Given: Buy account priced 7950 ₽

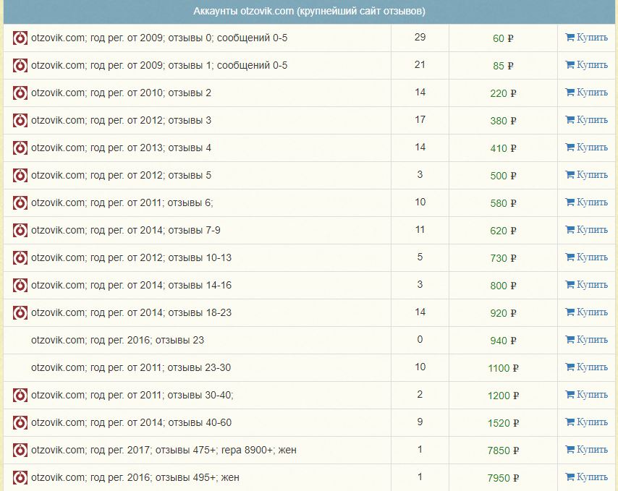Looking at the screenshot, I should [x=586, y=477].
